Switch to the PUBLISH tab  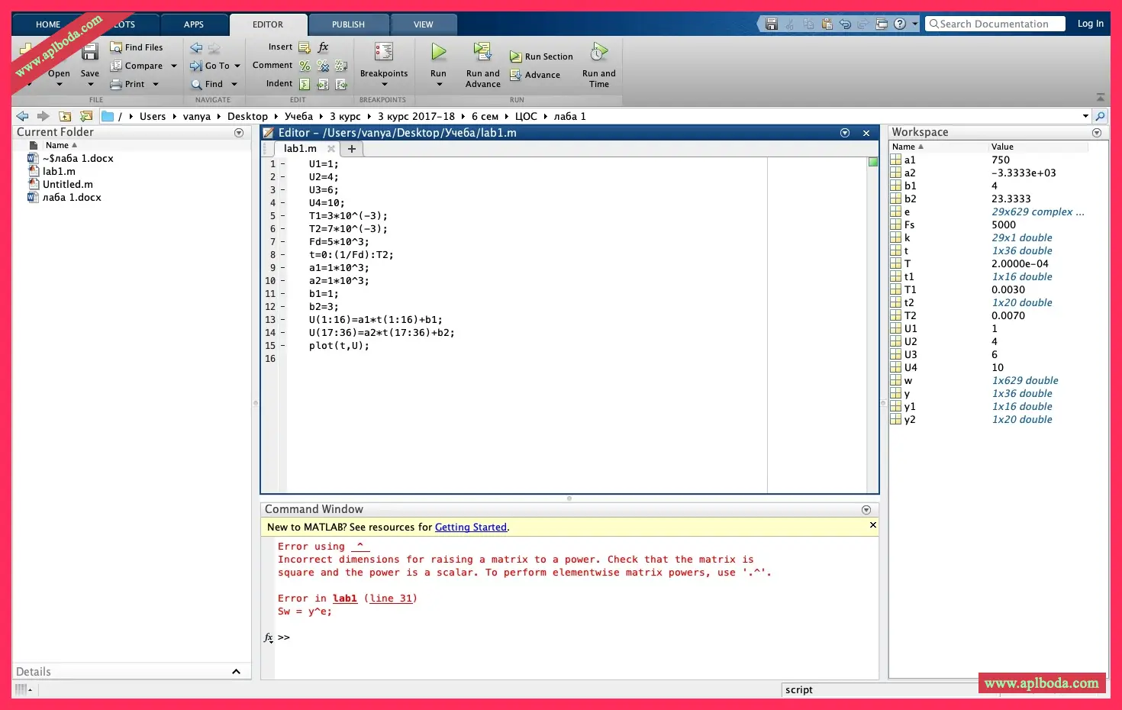(348, 24)
